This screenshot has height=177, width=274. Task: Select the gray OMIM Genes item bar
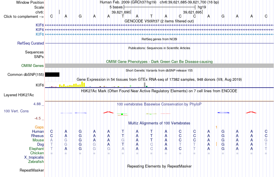tap(159, 66)
